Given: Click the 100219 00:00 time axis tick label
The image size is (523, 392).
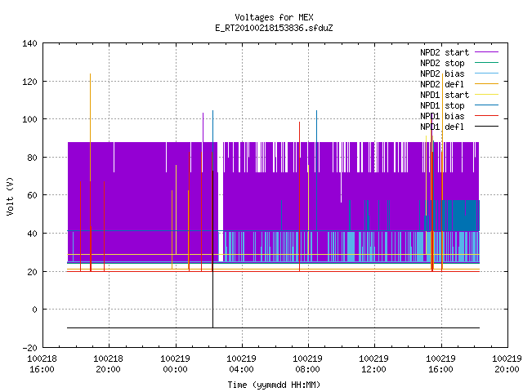Looking at the screenshot, I should pos(175,364).
